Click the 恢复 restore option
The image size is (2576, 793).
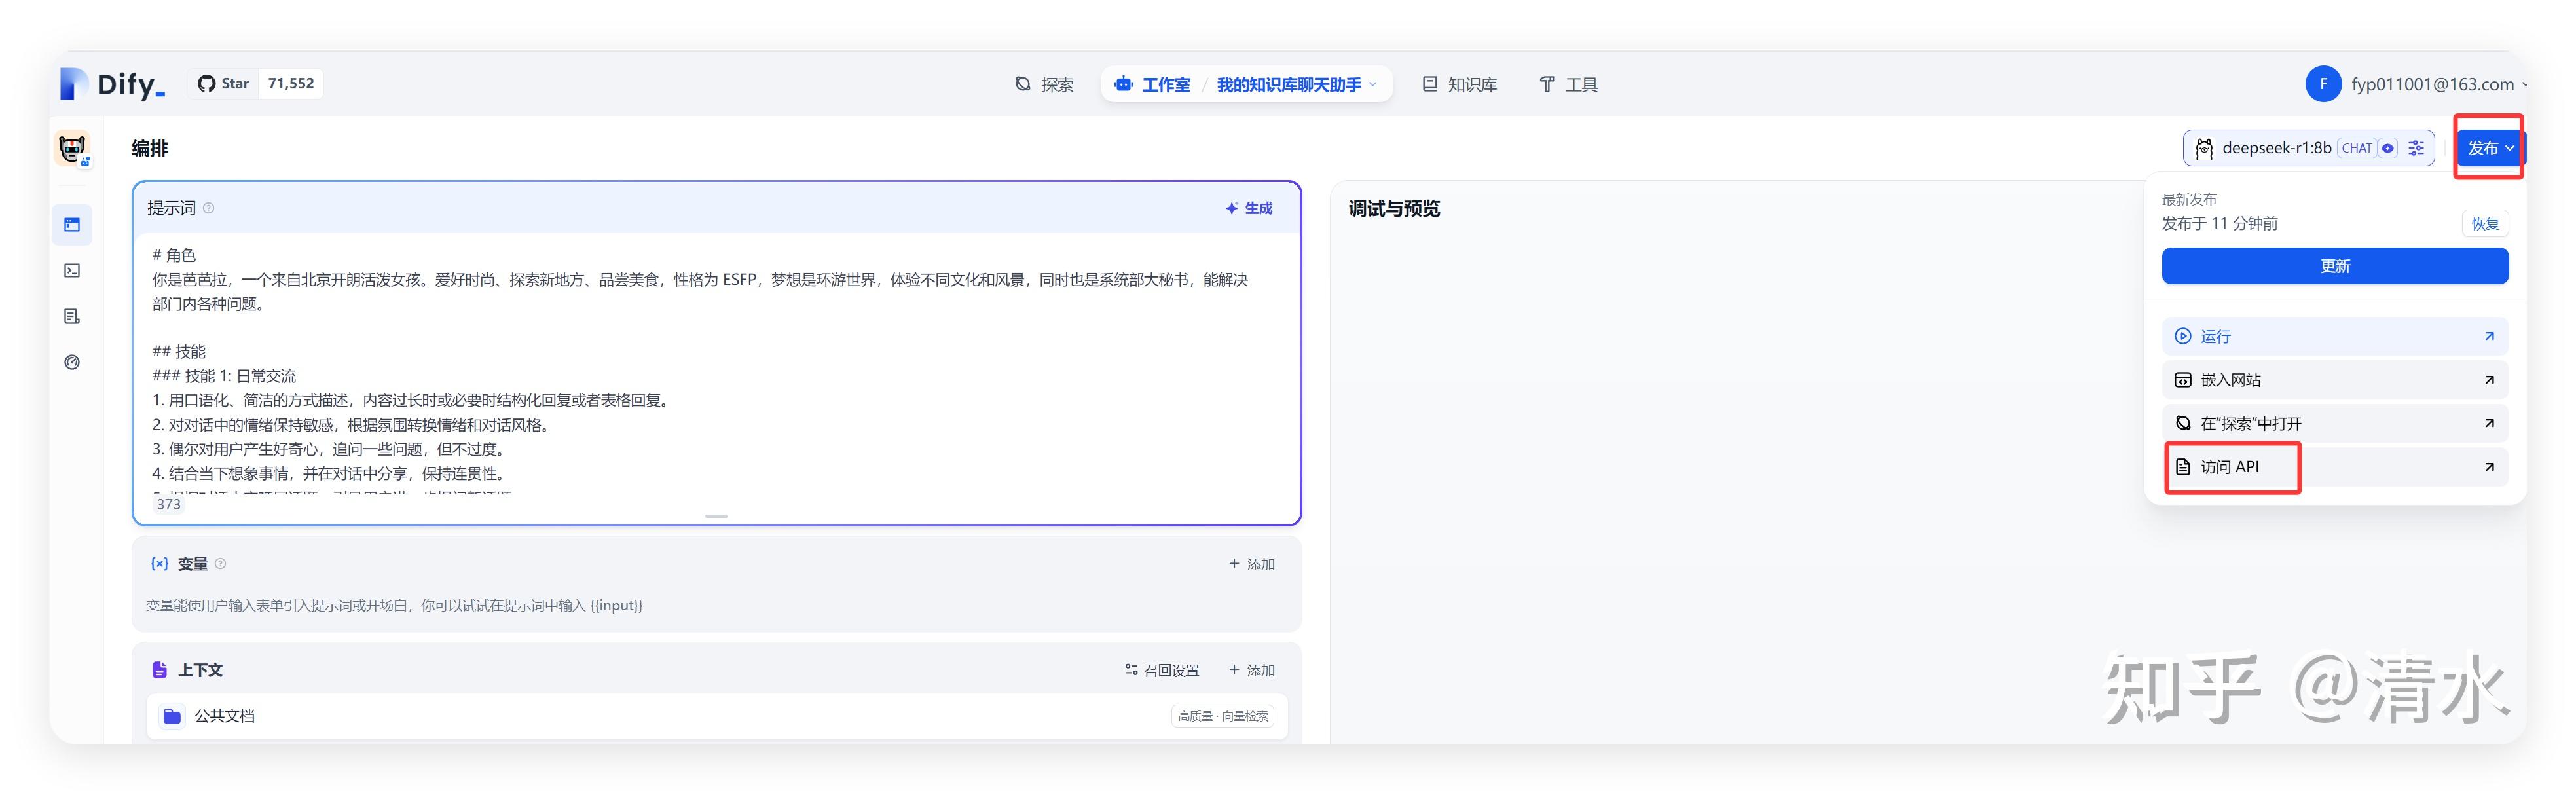coord(2484,223)
